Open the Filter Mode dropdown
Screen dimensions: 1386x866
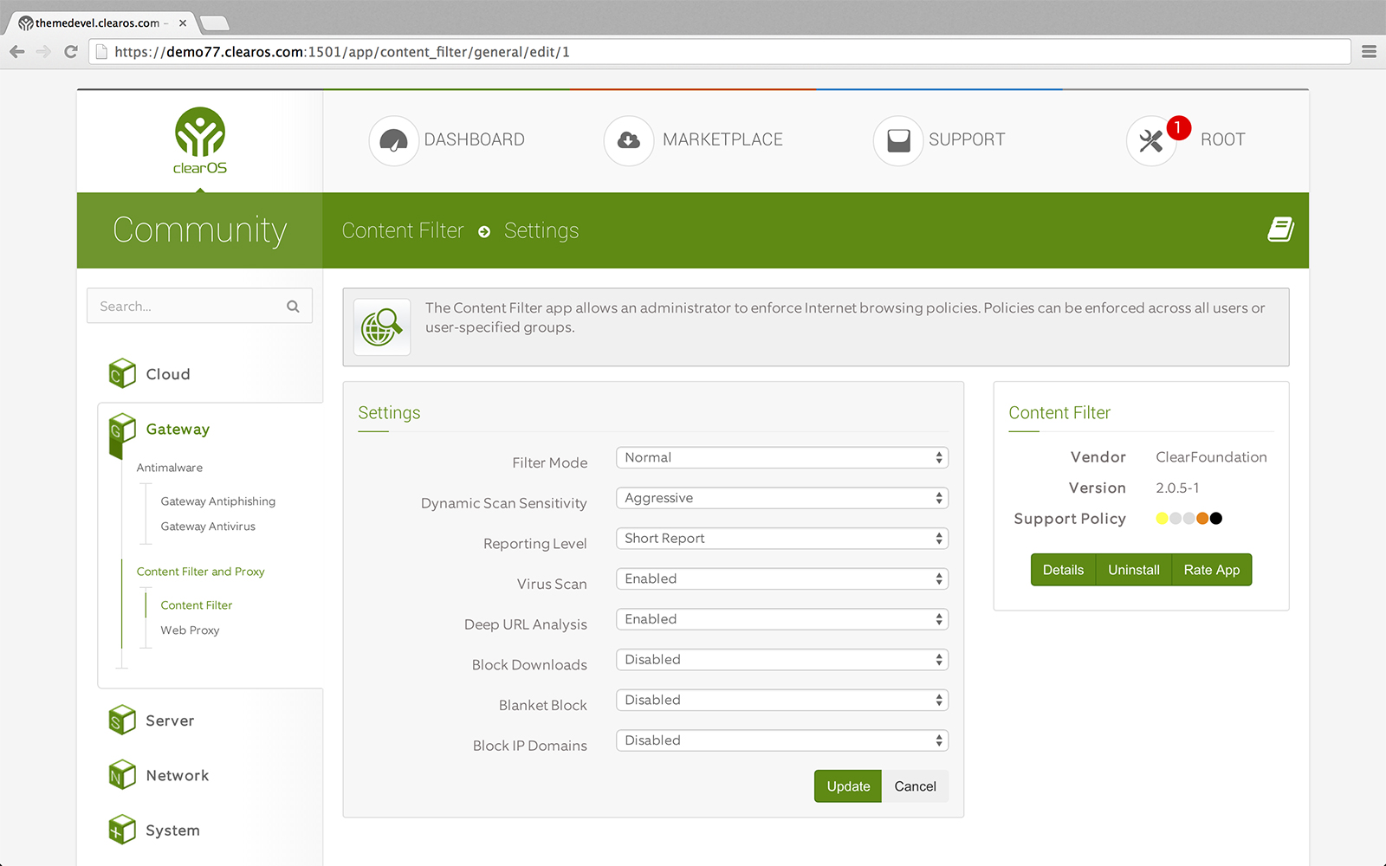pos(782,457)
